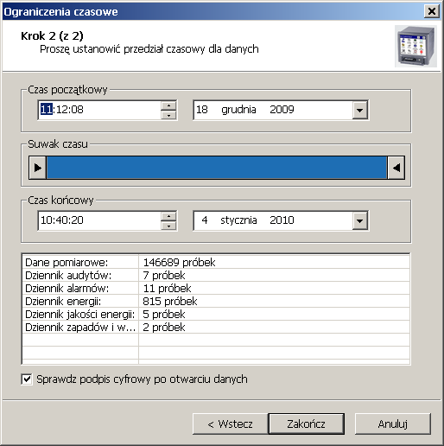Open the start date dropdown calendar

coord(359,110)
